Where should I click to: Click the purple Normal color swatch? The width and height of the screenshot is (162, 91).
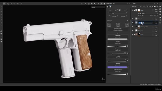point(117,67)
